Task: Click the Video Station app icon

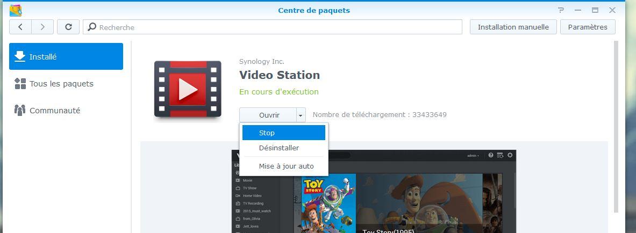Action: coord(188,89)
